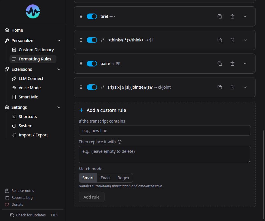Open Custom Dictionary page

(x=36, y=50)
